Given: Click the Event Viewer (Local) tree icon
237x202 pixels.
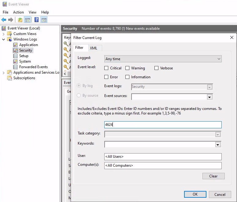Looking at the screenshot, I should (4, 28).
